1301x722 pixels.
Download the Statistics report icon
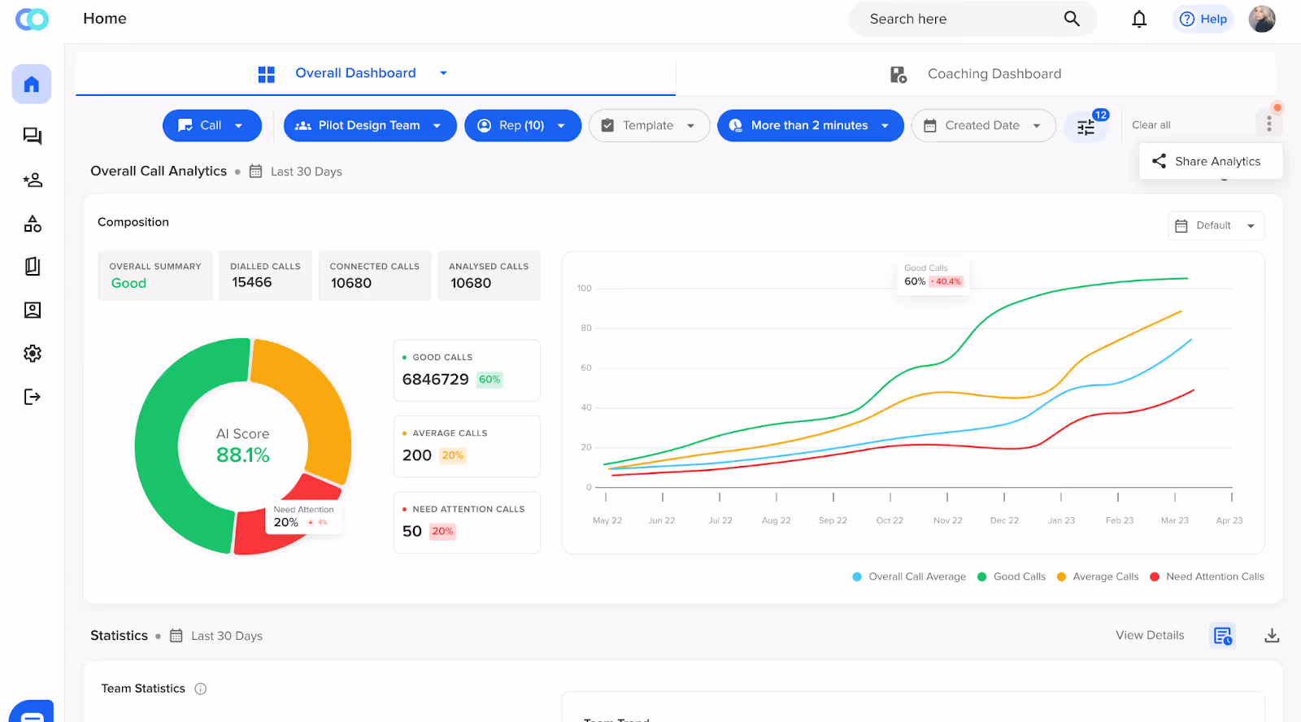tap(1272, 636)
